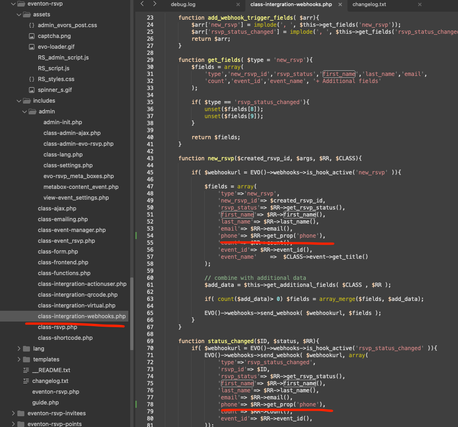The height and width of the screenshot is (427, 458).
Task: Click the admin folder icon
Action: click(x=32, y=112)
